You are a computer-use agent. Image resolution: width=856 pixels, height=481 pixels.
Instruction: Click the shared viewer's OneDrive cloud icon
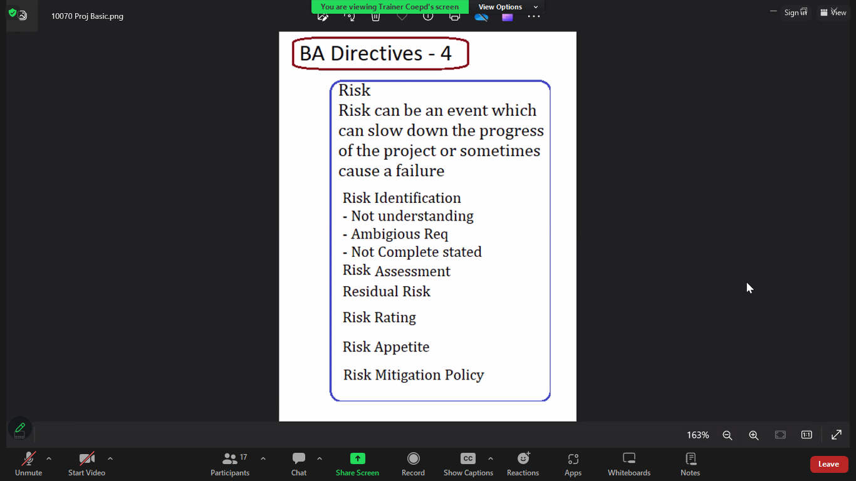pos(481,17)
